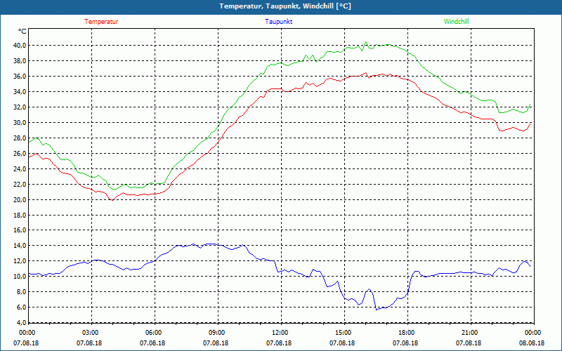Image resolution: width=562 pixels, height=351 pixels.
Task: Click the chart title 'Temperatur, Taupunkt, Windchill [°C]'
Action: coord(285,6)
